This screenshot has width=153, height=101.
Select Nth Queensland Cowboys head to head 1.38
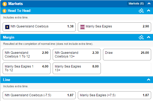(39, 27)
